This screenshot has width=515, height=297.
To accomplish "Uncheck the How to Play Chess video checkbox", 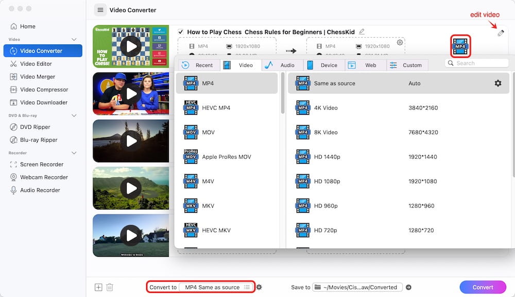I will 180,31.
